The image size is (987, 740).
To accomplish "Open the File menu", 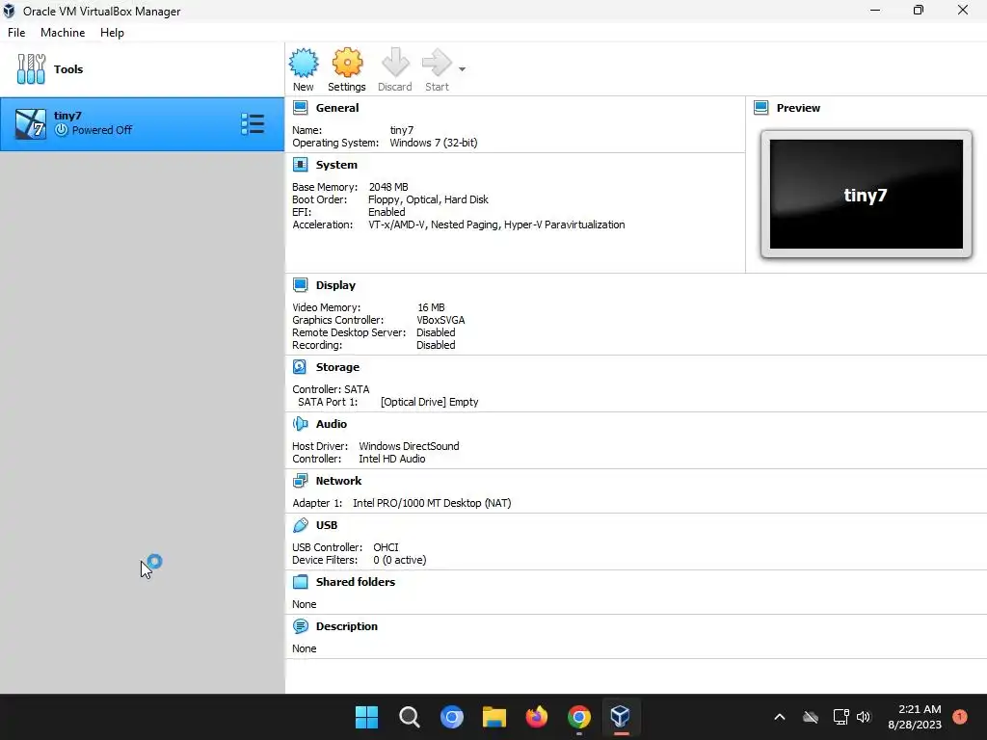I will point(16,33).
